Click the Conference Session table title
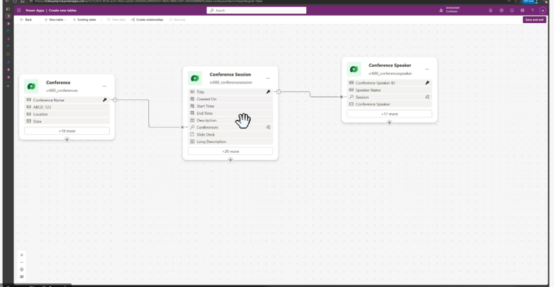Viewport: 554px width, 287px height. [230, 74]
